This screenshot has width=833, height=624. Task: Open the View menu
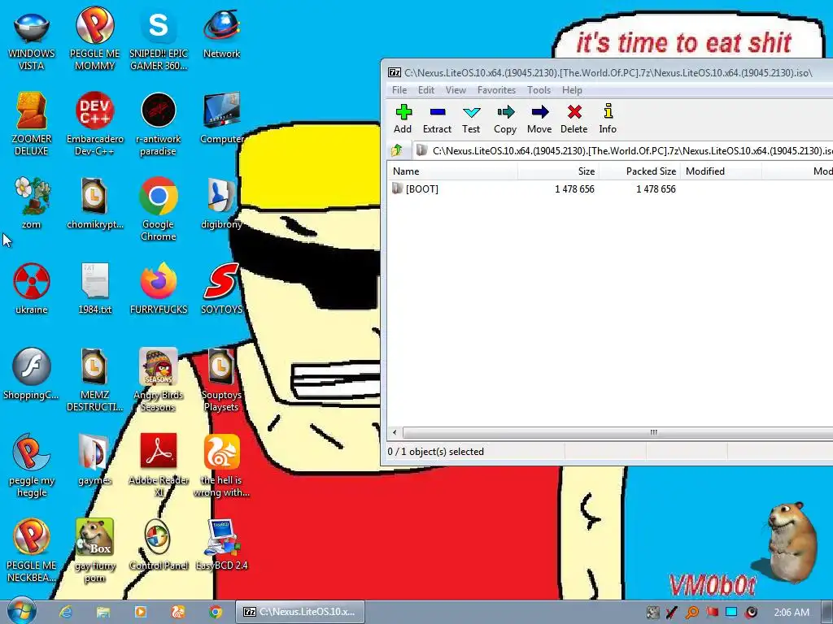tap(456, 90)
